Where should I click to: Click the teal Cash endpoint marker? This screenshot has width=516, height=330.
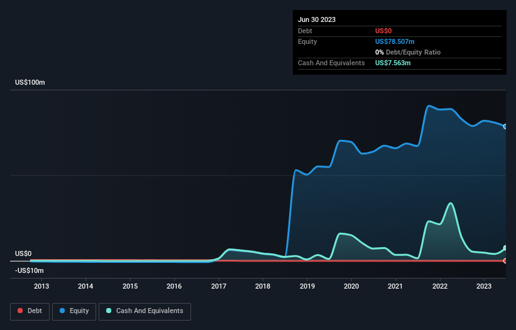pyautogui.click(x=505, y=248)
